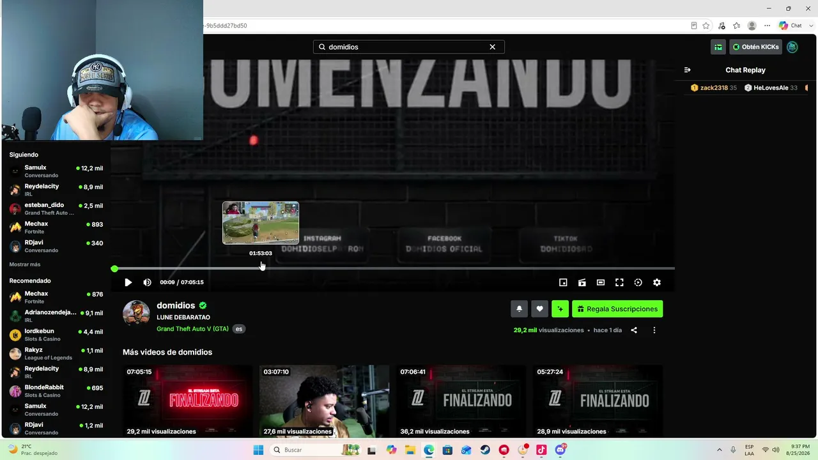Click the search magnifier icon
The height and width of the screenshot is (460, 818).
click(x=322, y=47)
